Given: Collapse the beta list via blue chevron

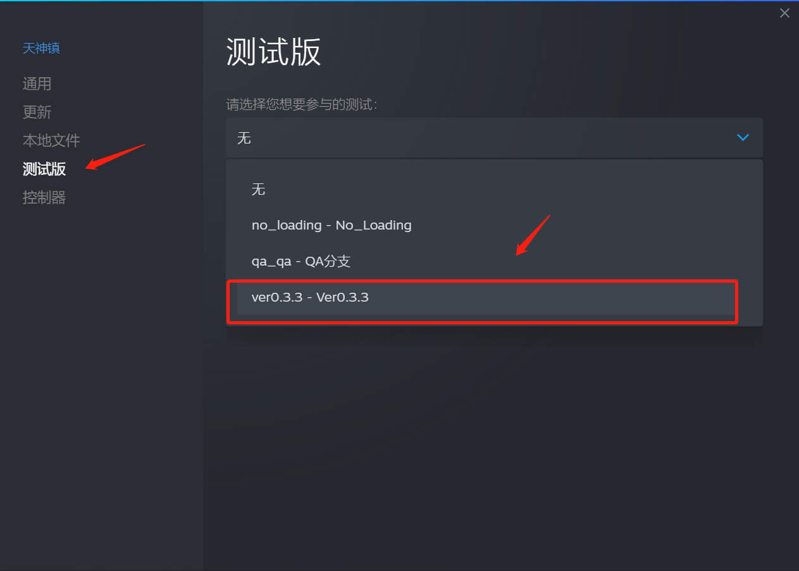Looking at the screenshot, I should coord(743,137).
